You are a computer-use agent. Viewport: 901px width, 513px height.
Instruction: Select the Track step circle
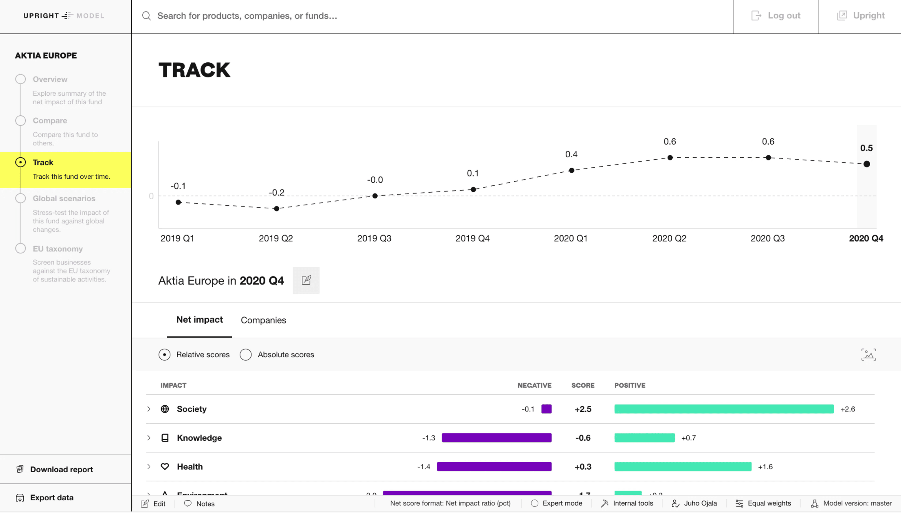20,162
